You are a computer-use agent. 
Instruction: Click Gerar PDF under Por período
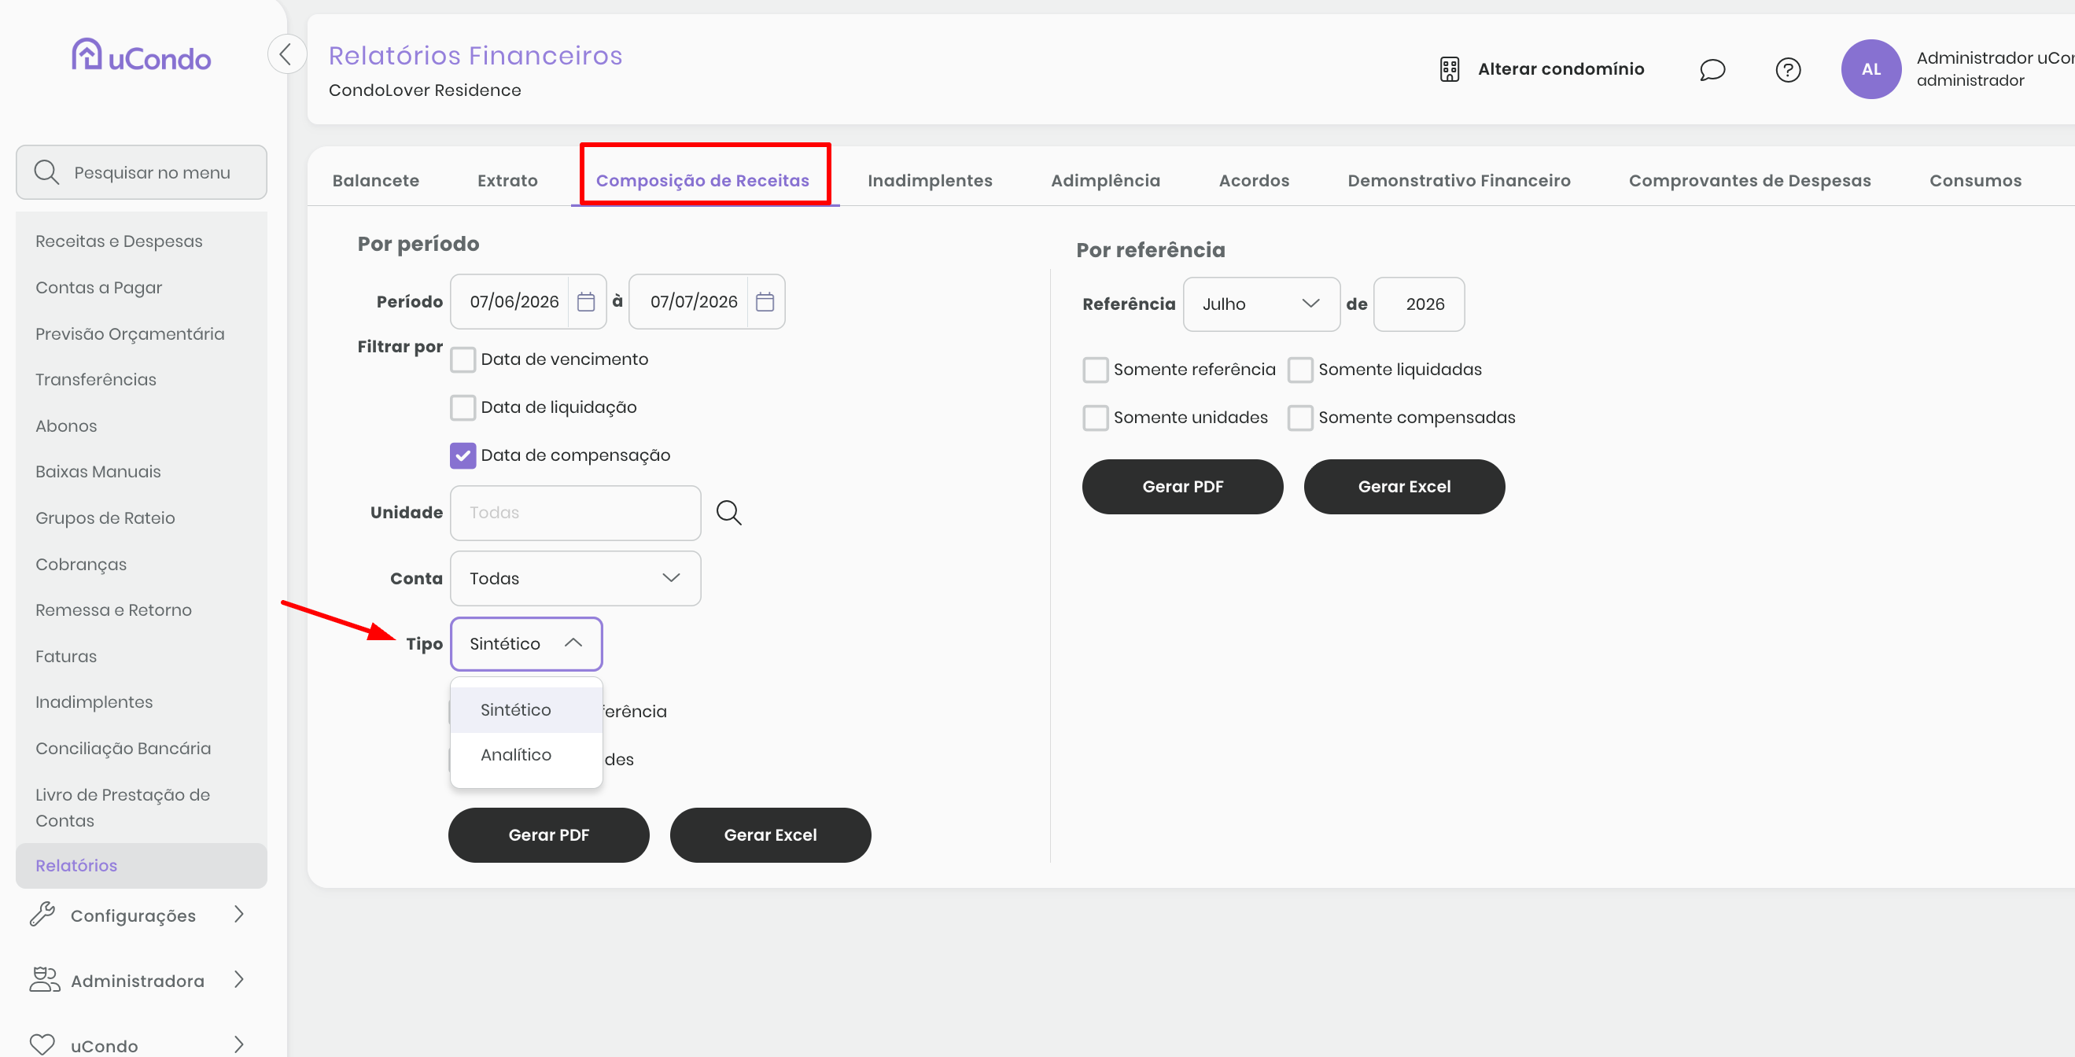click(x=548, y=835)
